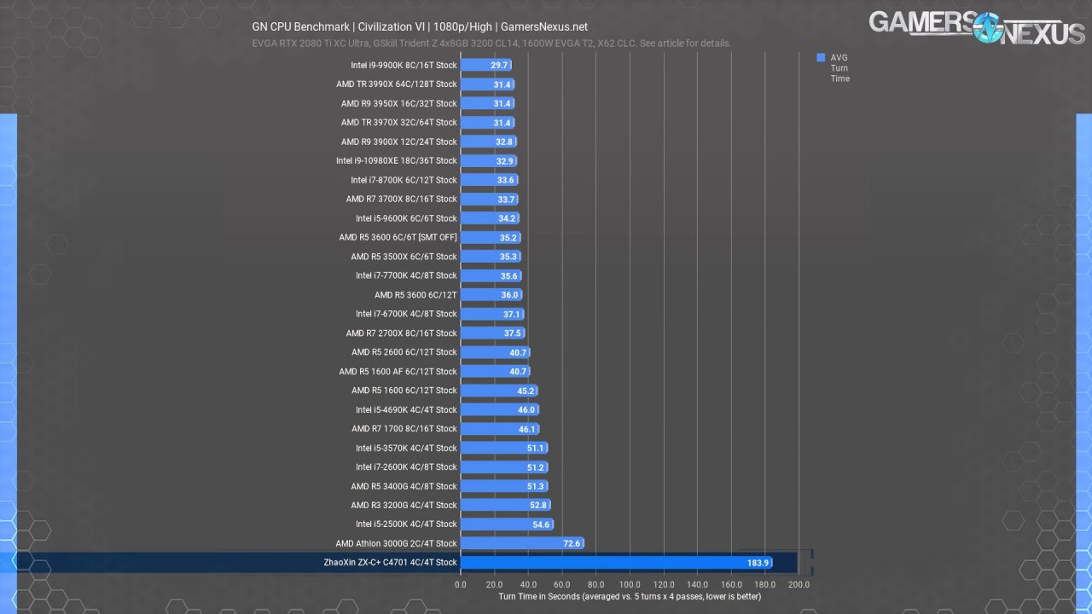
Task: Select the 'AMD R7 1700 8C/16T Stock' label
Action: pyautogui.click(x=404, y=429)
